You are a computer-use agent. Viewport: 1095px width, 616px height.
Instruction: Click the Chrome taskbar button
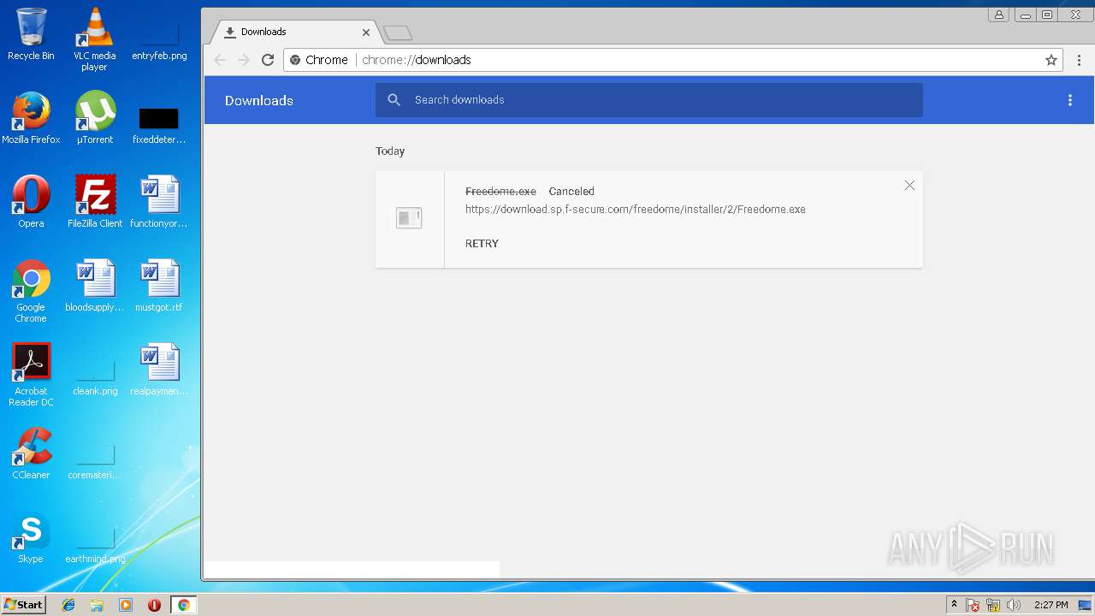(183, 605)
